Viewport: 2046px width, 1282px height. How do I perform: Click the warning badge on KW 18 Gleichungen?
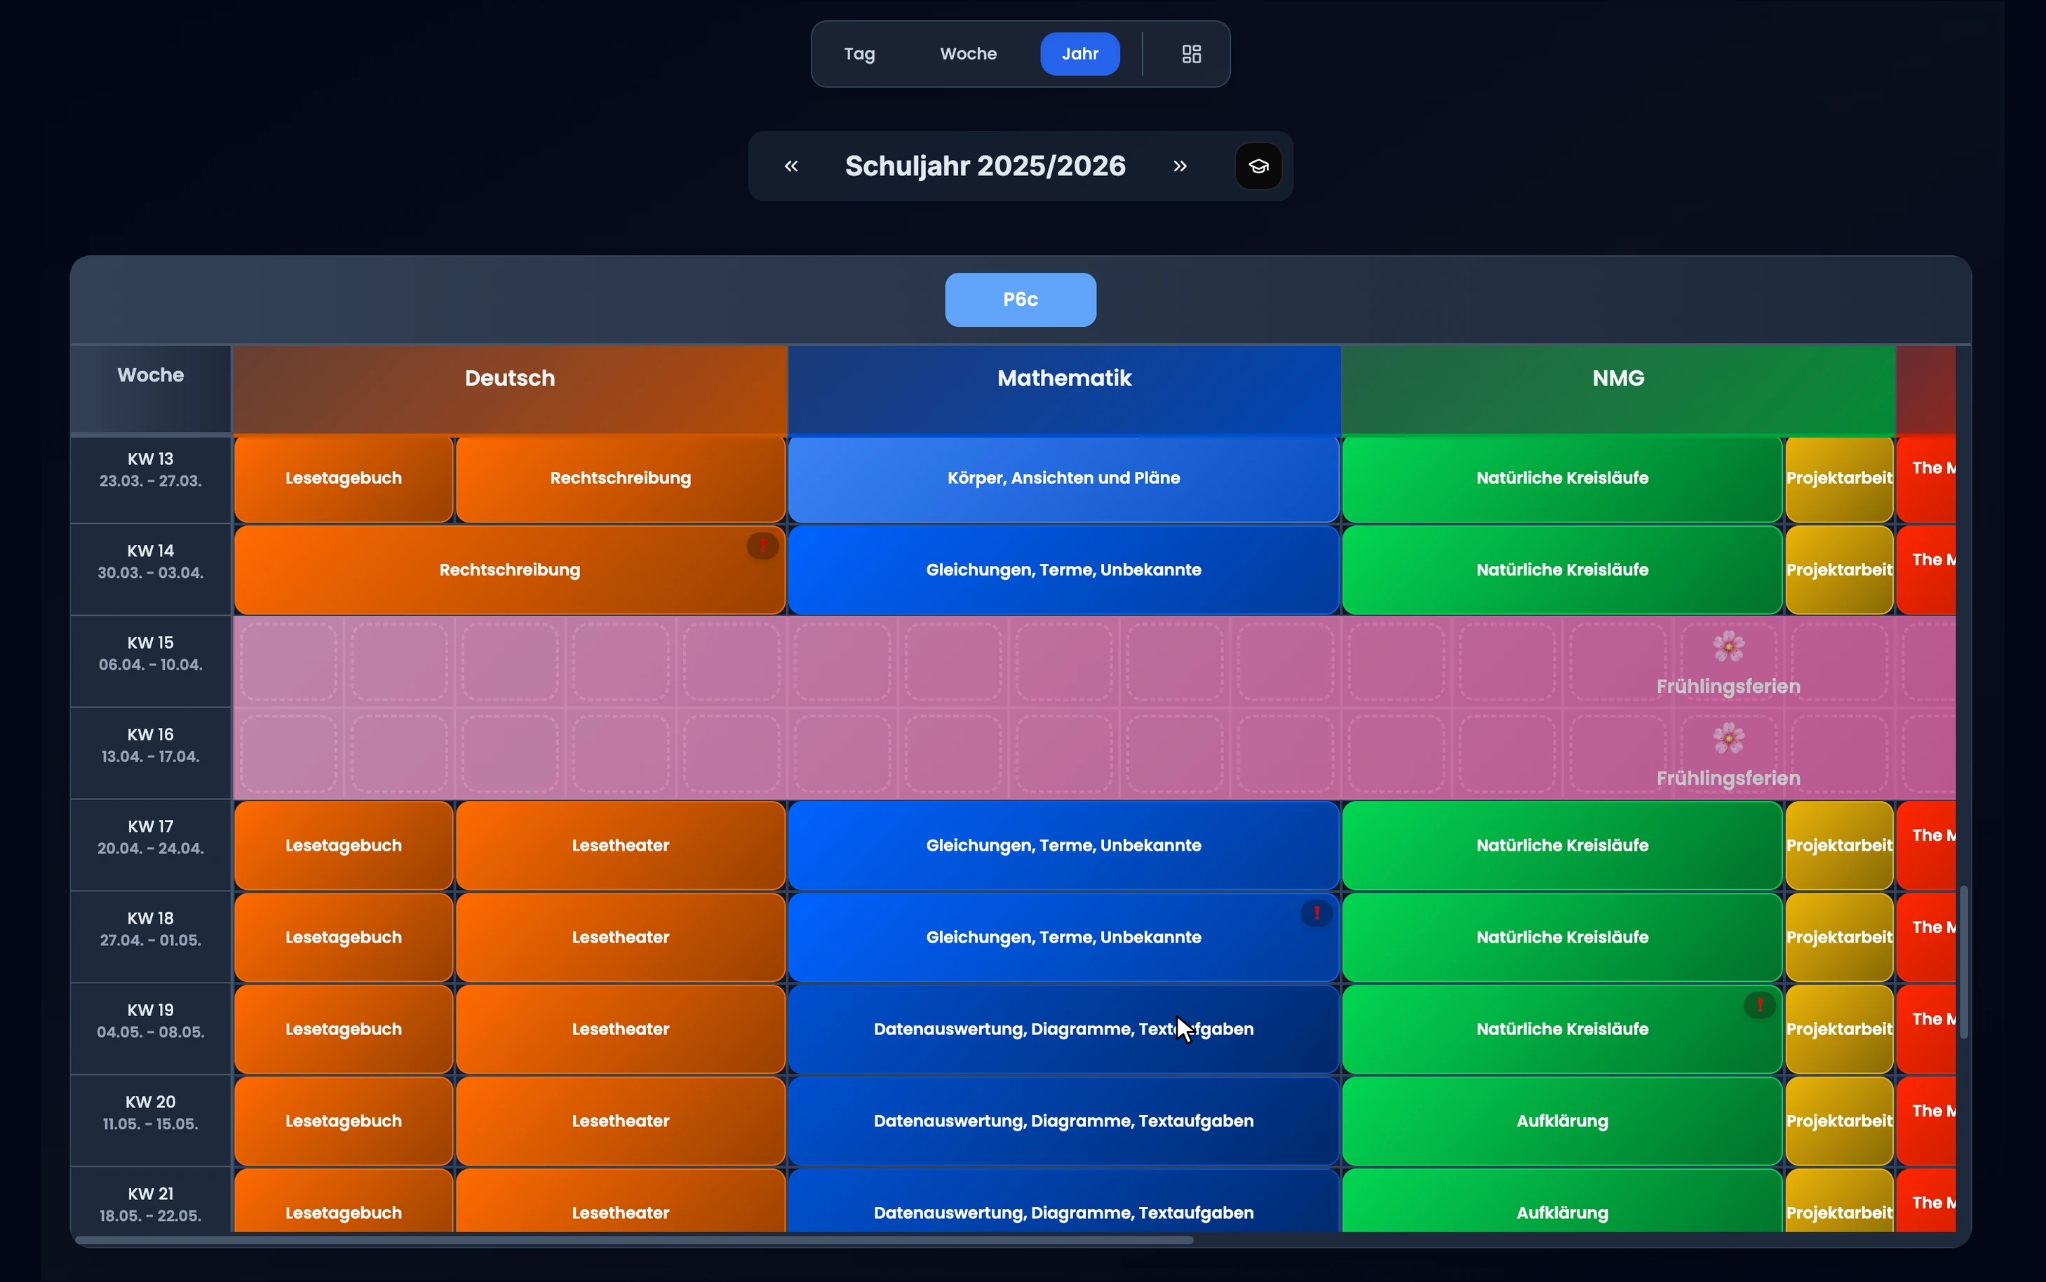(1316, 913)
